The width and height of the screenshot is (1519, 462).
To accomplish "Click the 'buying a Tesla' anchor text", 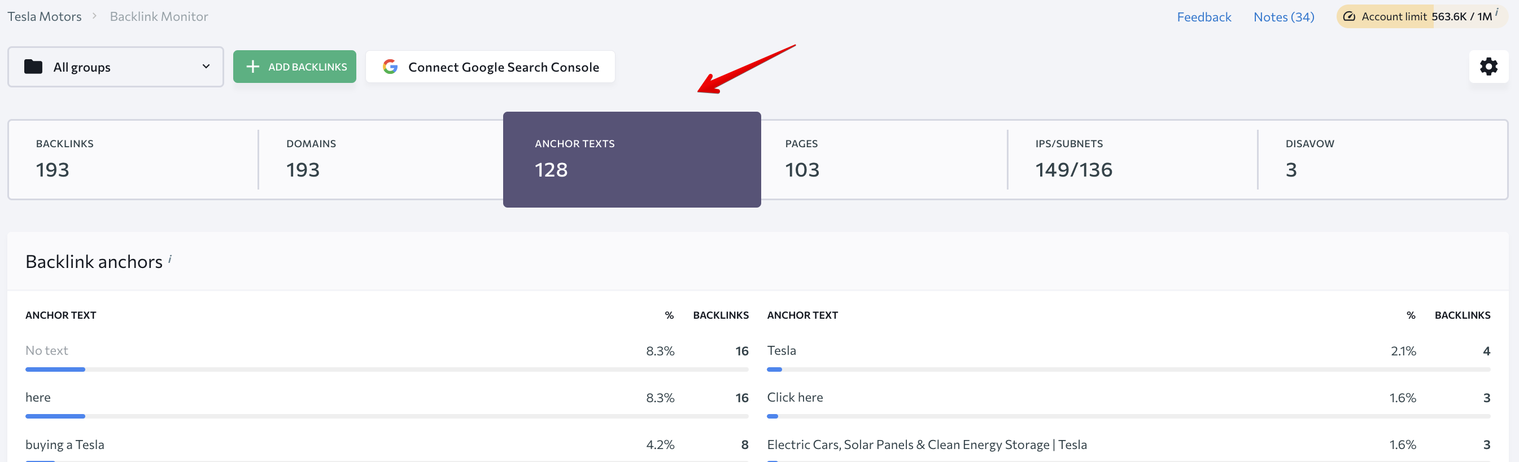I will (65, 445).
